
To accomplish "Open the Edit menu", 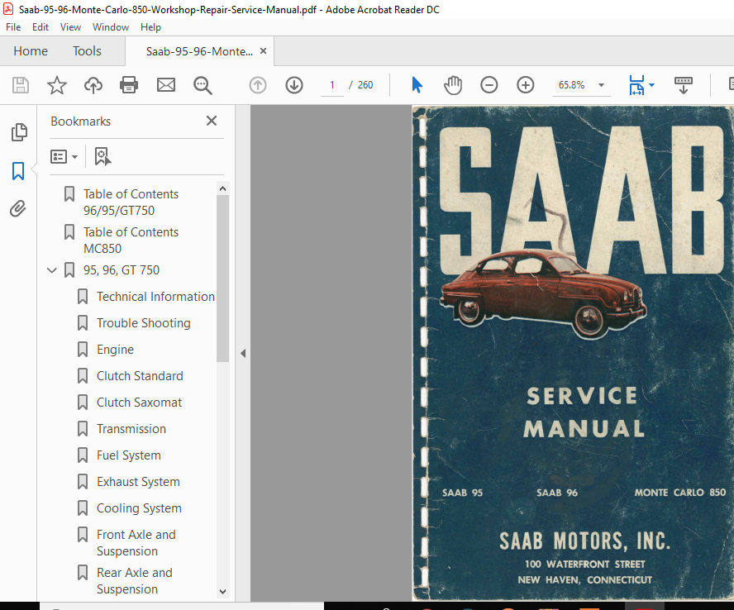I will coord(41,27).
